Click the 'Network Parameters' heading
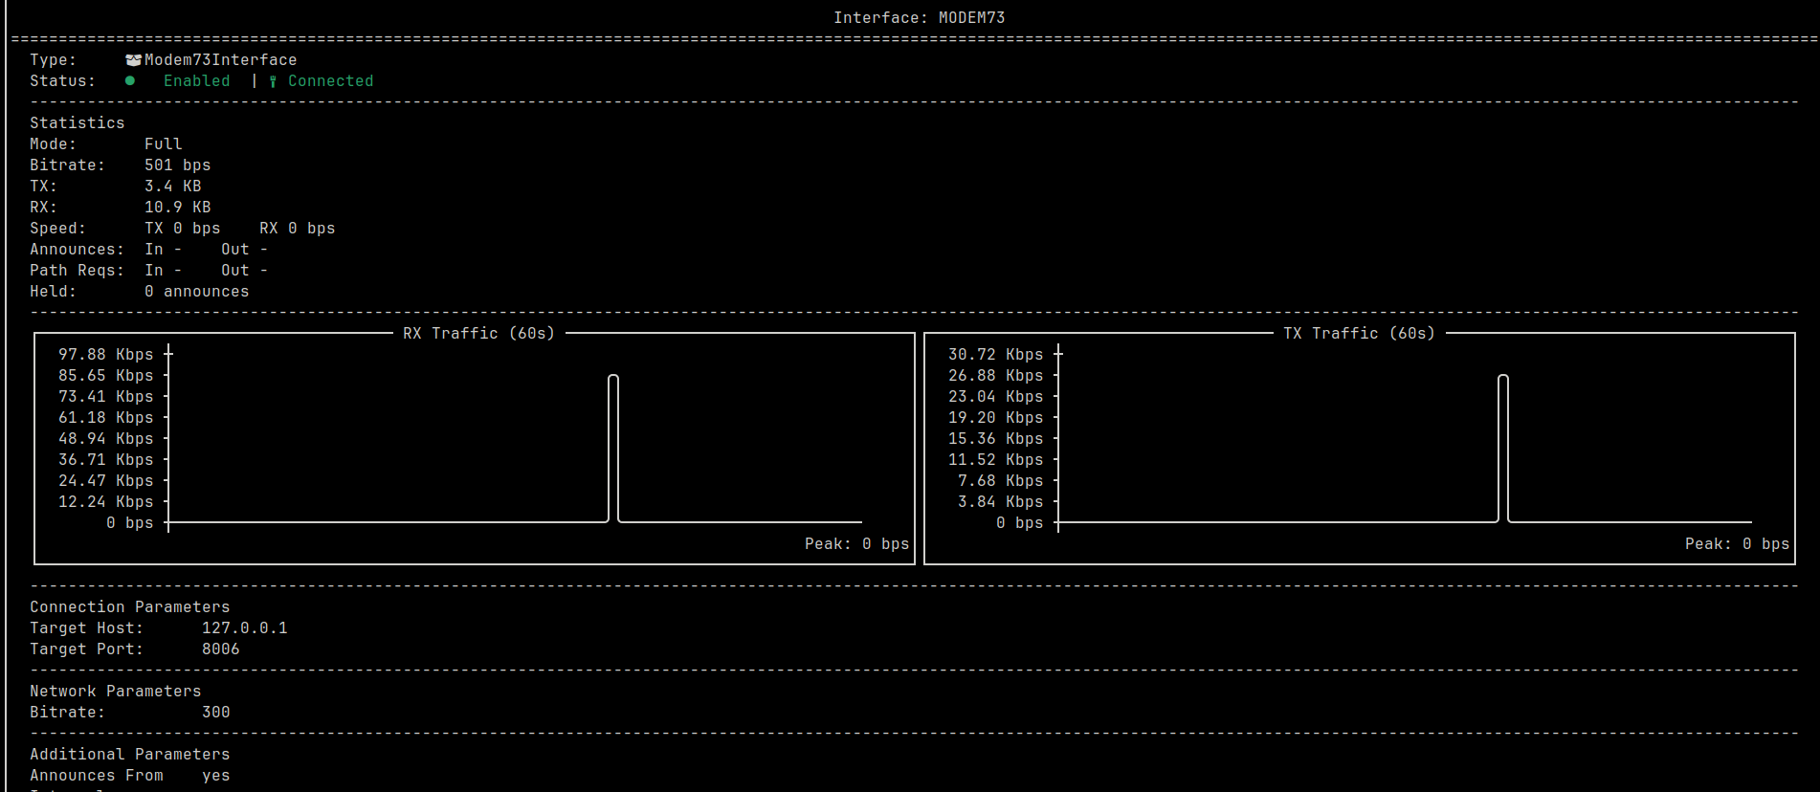 click(x=116, y=692)
